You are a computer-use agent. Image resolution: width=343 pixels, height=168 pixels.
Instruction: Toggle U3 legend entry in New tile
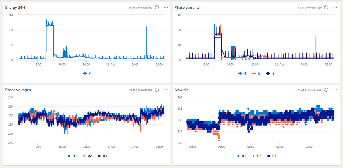tap(271, 156)
